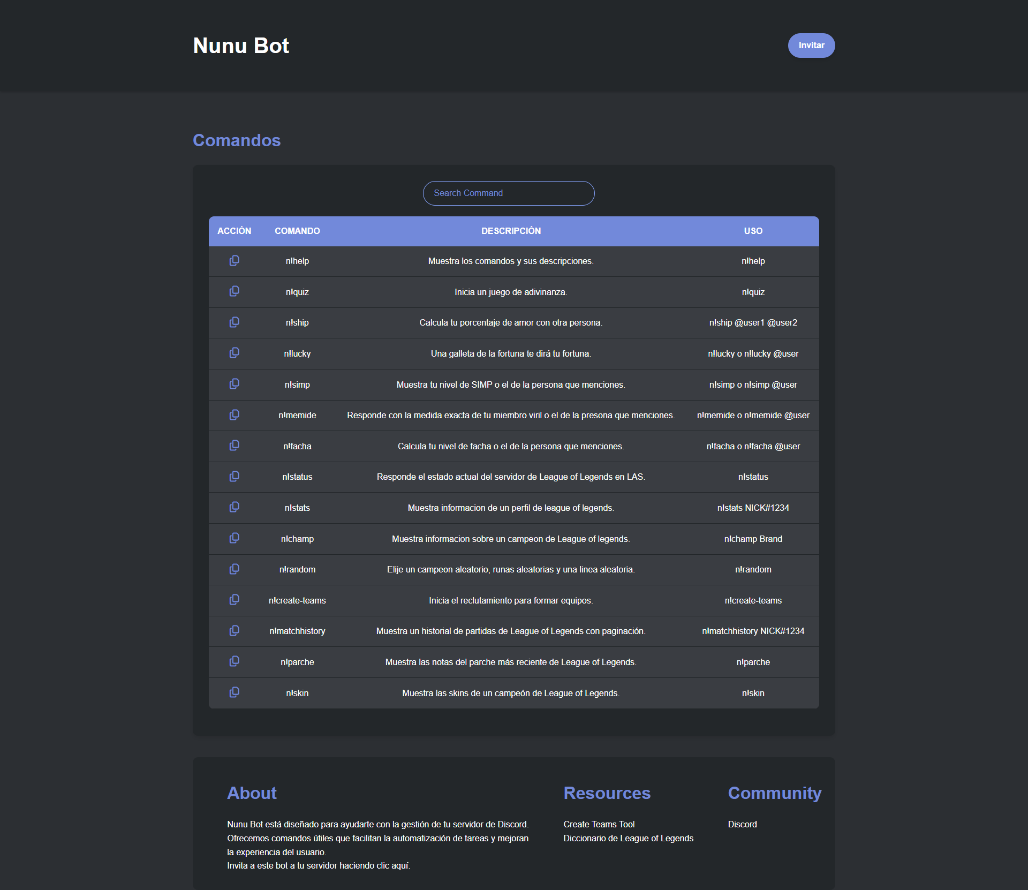This screenshot has width=1028, height=890.
Task: Click the Discord community link
Action: coord(742,824)
